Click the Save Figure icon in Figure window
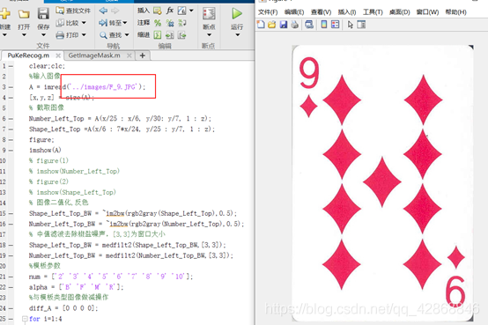This screenshot has width=488, height=325. (284, 25)
